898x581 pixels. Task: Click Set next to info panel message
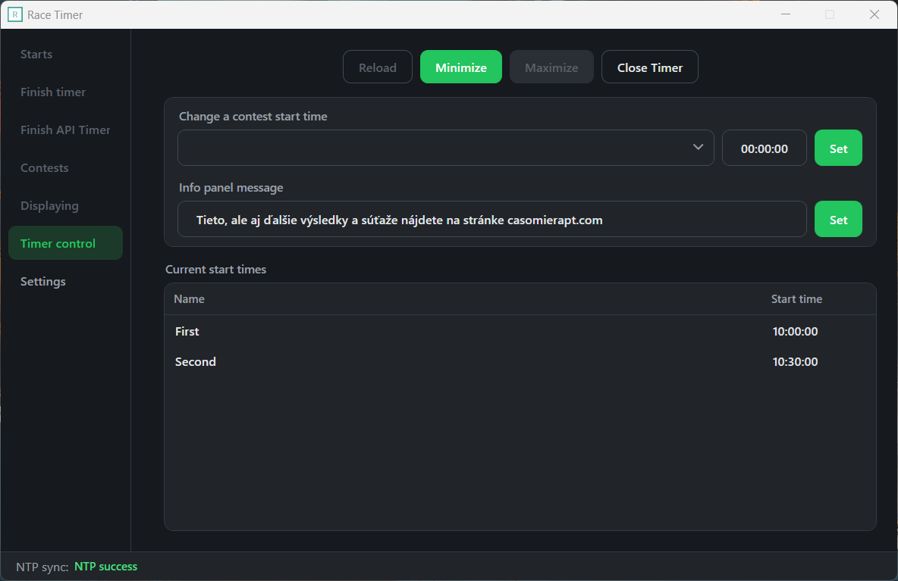(838, 219)
